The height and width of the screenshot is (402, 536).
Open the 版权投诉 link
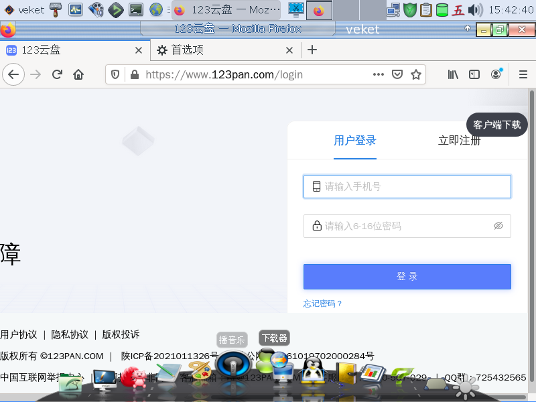(x=121, y=334)
